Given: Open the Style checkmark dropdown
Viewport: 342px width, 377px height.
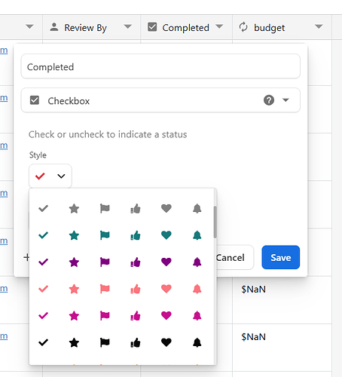Looking at the screenshot, I should pyautogui.click(x=50, y=176).
